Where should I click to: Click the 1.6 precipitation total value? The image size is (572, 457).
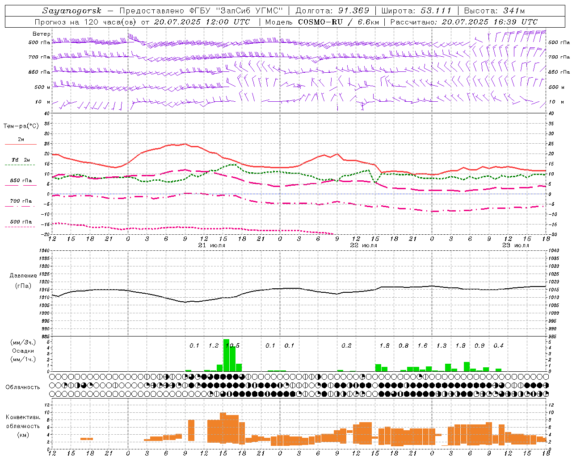pyautogui.click(x=422, y=346)
